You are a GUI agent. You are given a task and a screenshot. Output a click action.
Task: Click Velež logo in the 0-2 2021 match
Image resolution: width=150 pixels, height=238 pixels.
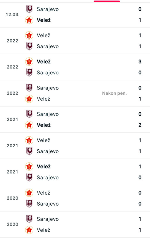29,125
